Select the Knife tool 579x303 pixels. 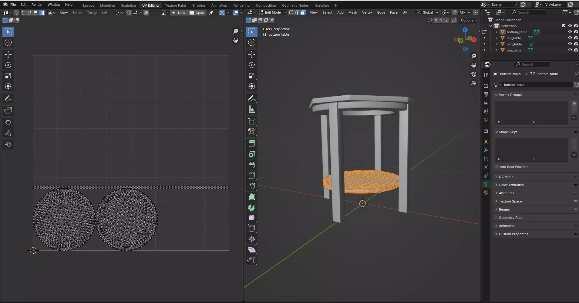251,186
